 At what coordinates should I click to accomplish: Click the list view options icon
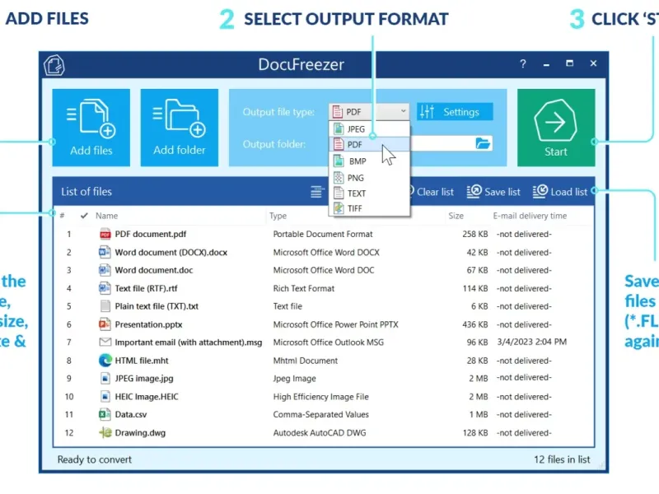(317, 192)
